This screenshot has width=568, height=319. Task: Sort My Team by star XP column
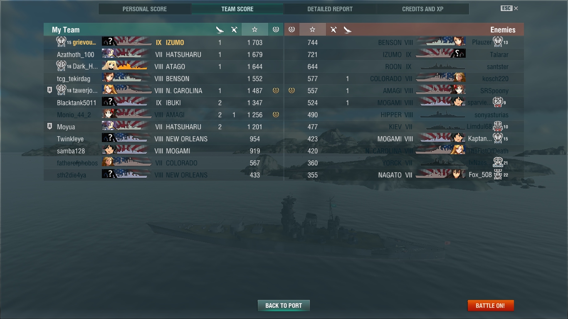[x=254, y=29]
